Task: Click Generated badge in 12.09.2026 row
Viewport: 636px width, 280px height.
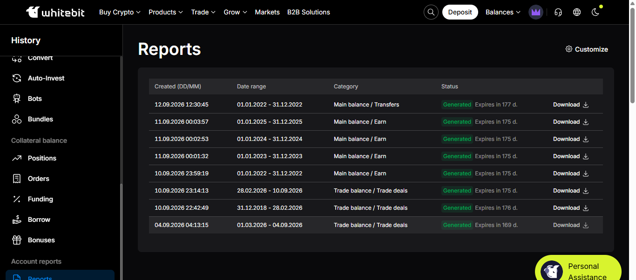Action: pyautogui.click(x=457, y=105)
